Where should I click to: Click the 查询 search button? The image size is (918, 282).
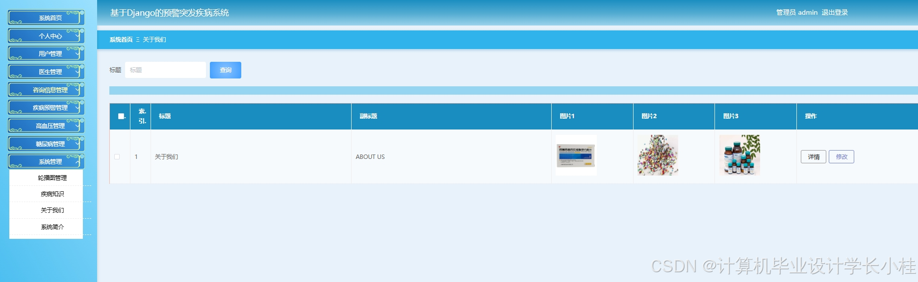click(226, 70)
